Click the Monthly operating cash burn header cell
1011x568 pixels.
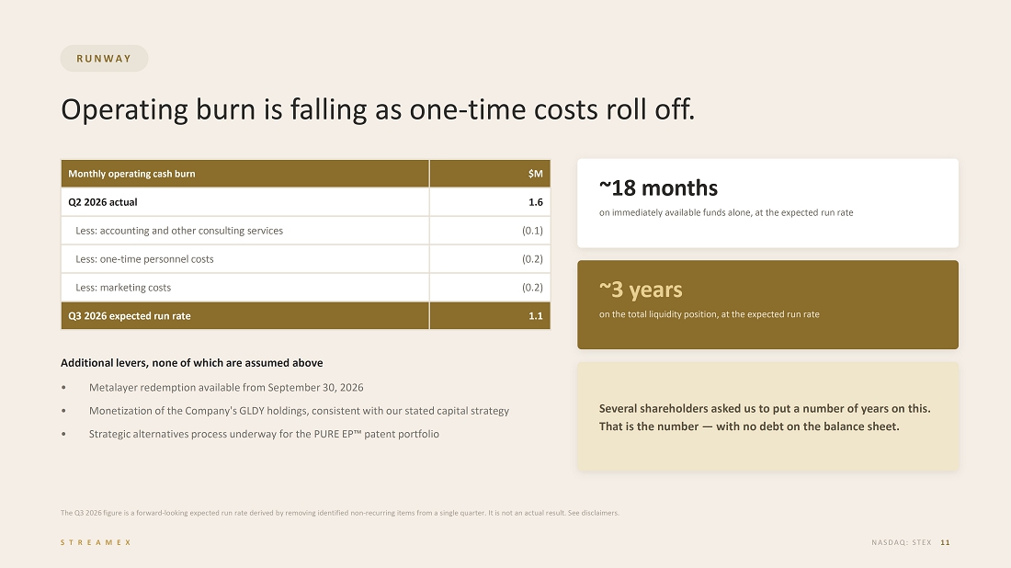coord(245,174)
